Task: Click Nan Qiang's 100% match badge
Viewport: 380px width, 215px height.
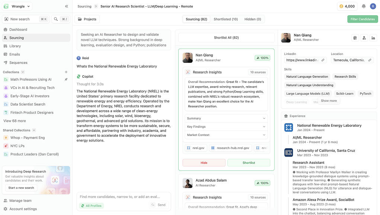Action: (262, 58)
